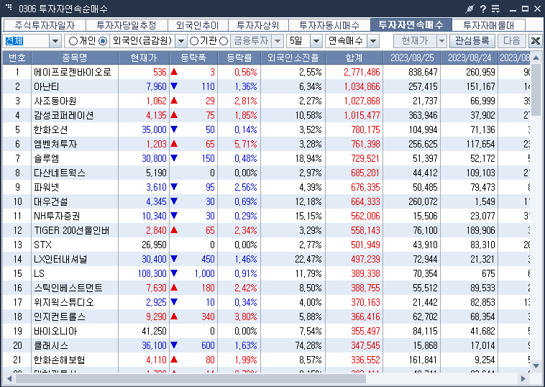Select stock 에이프로젠바이오로

(x=73, y=73)
